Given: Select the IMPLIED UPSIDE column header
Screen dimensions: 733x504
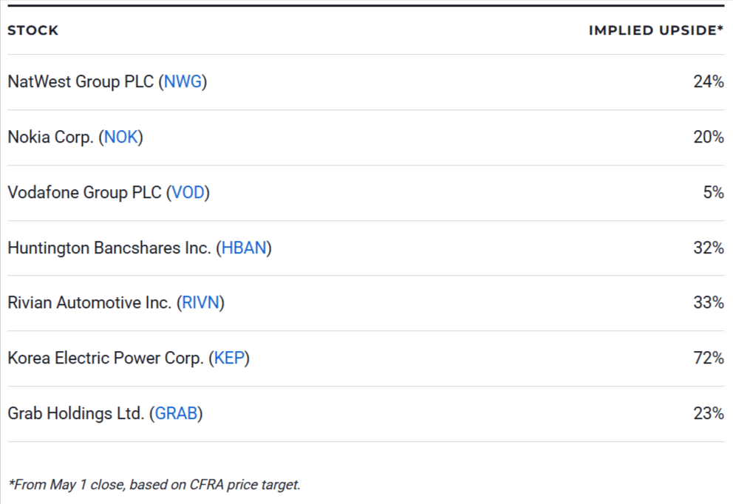Looking at the screenshot, I should click(656, 30).
